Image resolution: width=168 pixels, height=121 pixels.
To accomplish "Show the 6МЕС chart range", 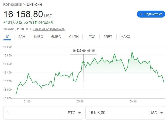I will click(56, 37).
